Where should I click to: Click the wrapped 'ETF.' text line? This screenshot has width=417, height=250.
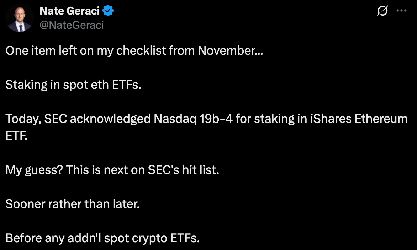click(16, 136)
